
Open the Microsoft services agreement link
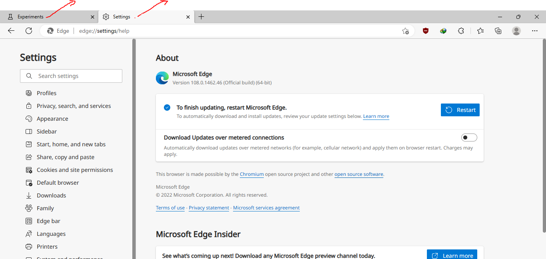266,208
